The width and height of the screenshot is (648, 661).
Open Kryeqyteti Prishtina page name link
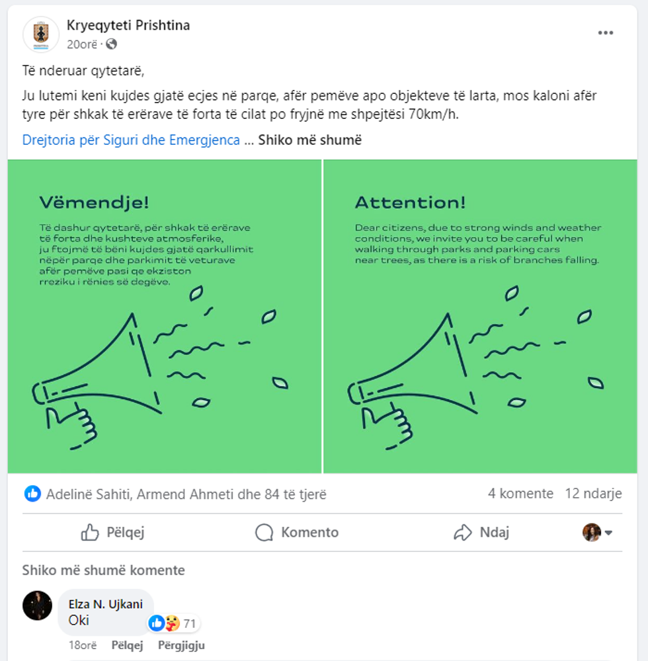(x=128, y=26)
